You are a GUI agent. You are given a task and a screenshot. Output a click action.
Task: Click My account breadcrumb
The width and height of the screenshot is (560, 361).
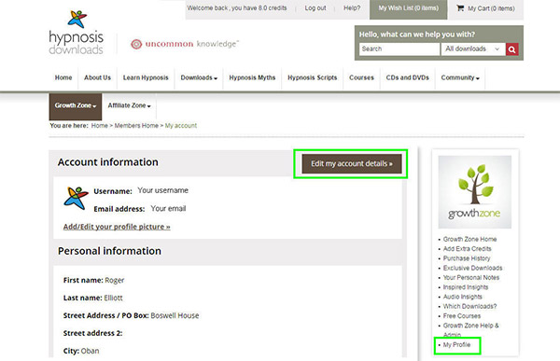coord(181,126)
